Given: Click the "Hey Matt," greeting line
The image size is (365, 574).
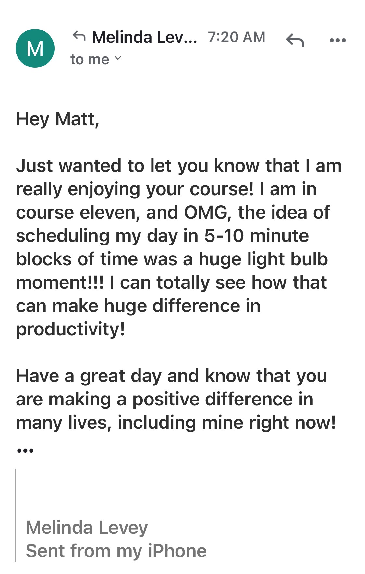Looking at the screenshot, I should click(57, 119).
